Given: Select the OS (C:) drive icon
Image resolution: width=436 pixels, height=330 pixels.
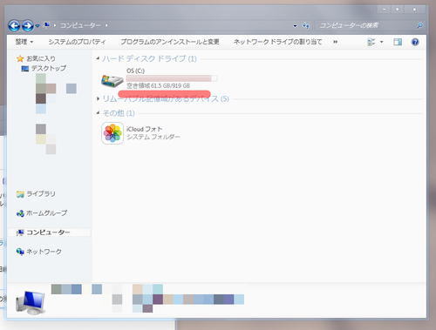Looking at the screenshot, I should click(112, 81).
